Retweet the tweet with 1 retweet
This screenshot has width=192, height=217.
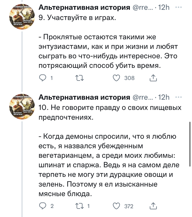tap(79, 206)
